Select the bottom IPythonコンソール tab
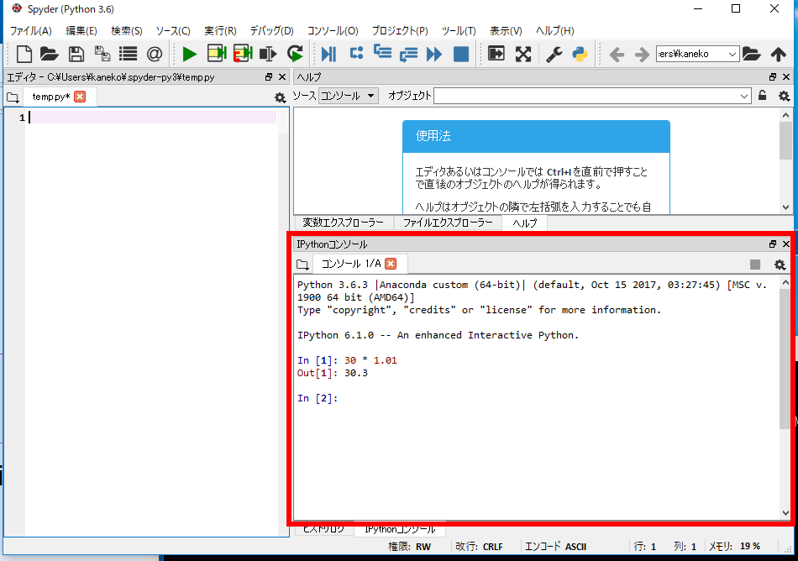 click(x=400, y=529)
